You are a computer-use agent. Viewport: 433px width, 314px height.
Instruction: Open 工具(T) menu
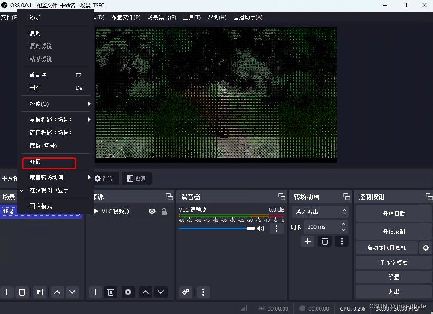tap(192, 17)
